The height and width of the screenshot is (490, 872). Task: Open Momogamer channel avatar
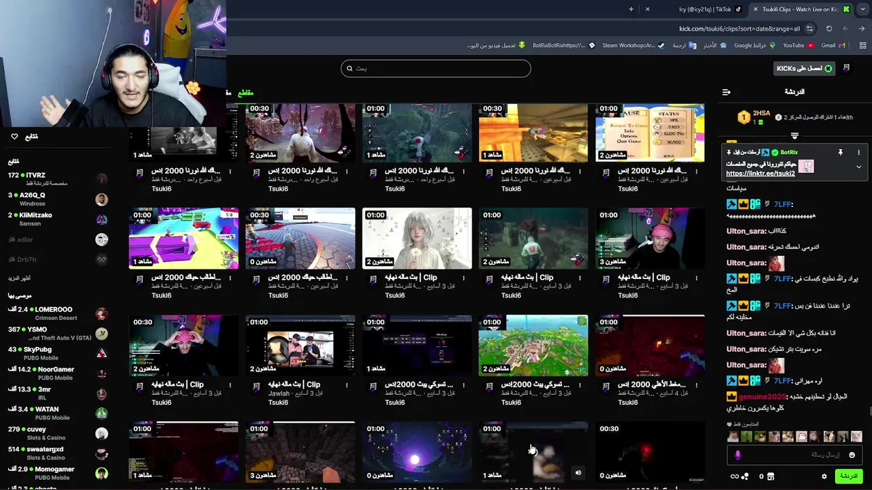[102, 473]
